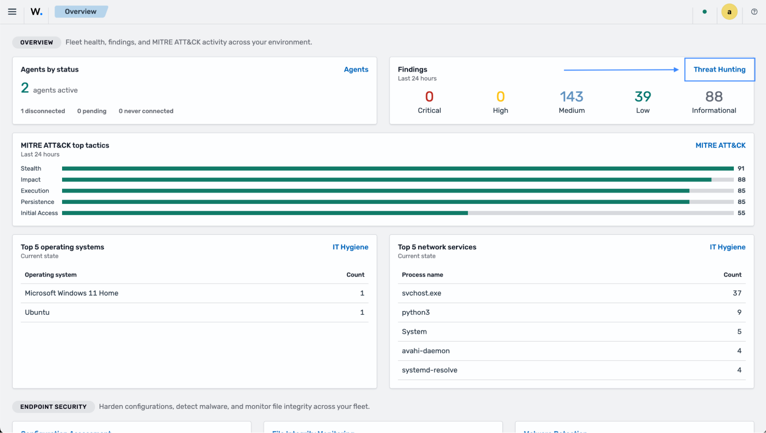Click the Critical findings count 0
Image resolution: width=766 pixels, height=433 pixels.
point(429,97)
